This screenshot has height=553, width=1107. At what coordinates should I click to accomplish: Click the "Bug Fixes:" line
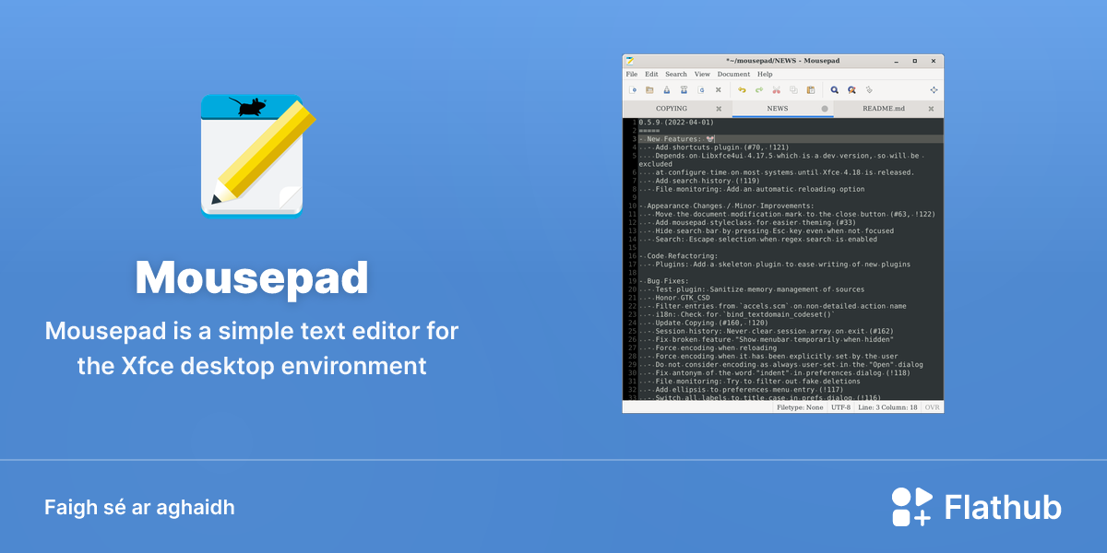663,281
